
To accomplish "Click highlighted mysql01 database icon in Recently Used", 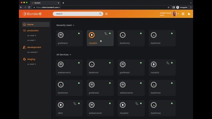I will click(x=92, y=35).
